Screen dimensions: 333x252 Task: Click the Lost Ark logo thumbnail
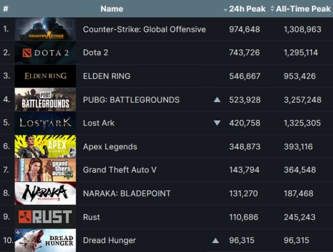[x=46, y=123]
